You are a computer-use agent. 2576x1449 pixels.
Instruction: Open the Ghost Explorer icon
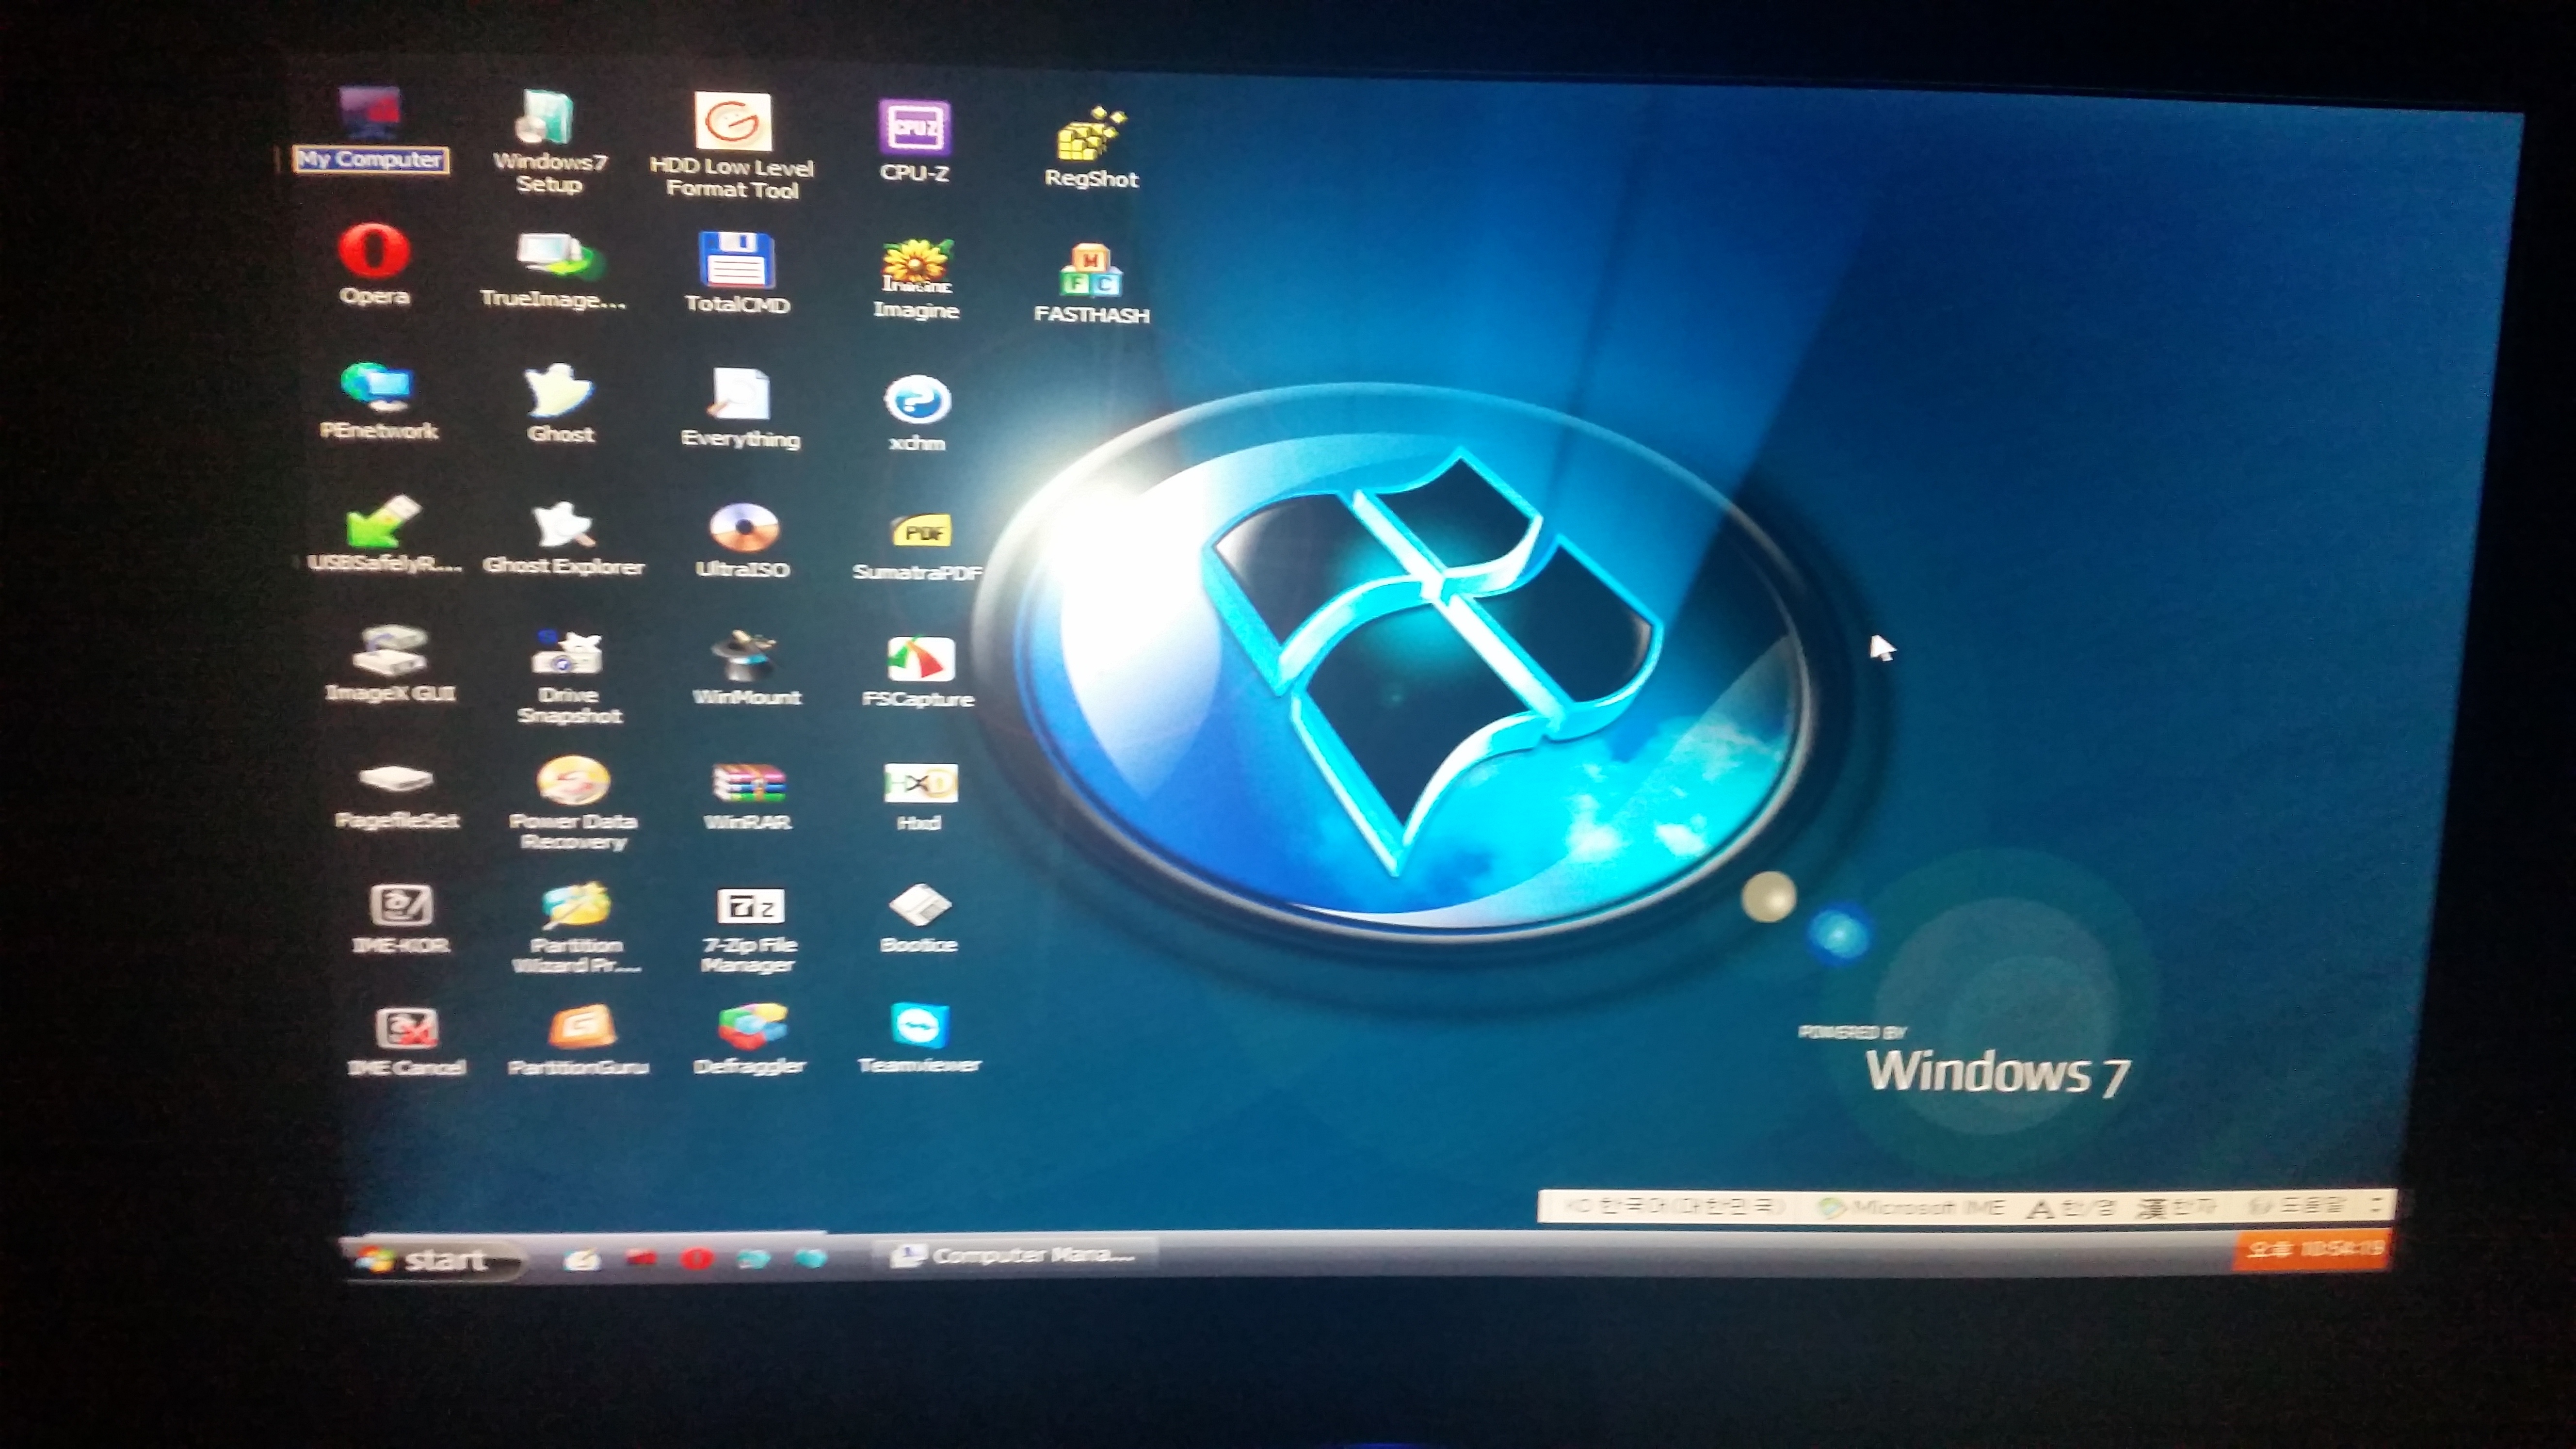[x=563, y=526]
